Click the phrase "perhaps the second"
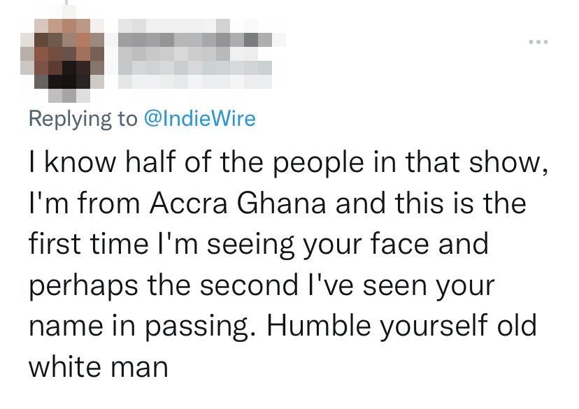Screen dimensions: 579x409 (163, 286)
